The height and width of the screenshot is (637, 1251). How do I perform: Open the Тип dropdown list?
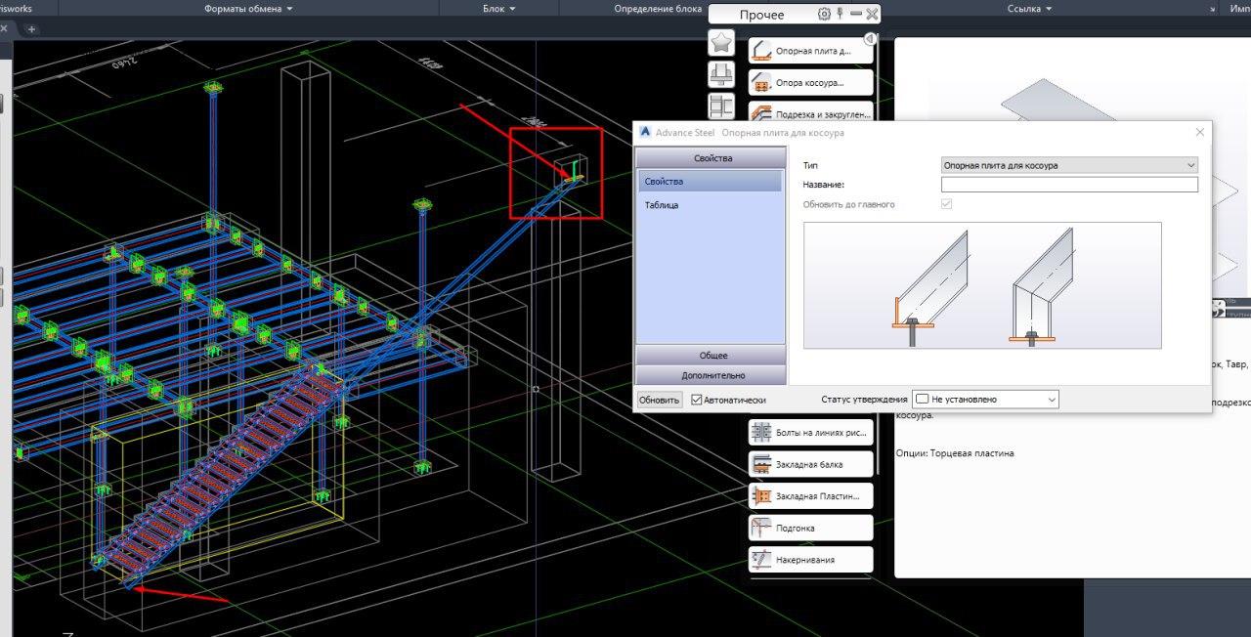point(1068,165)
